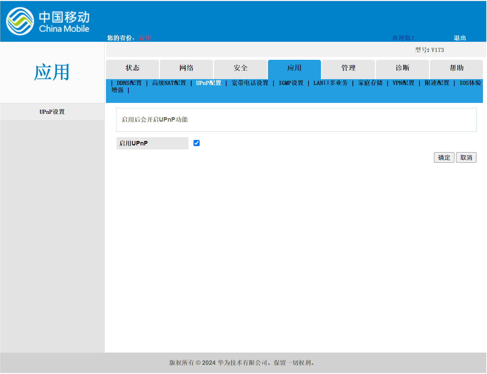
Task: Go to 高级NAT配置 page
Action: pyautogui.click(x=169, y=83)
